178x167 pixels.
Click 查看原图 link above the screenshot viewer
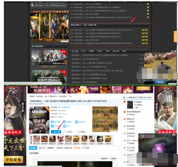[x=104, y=159]
